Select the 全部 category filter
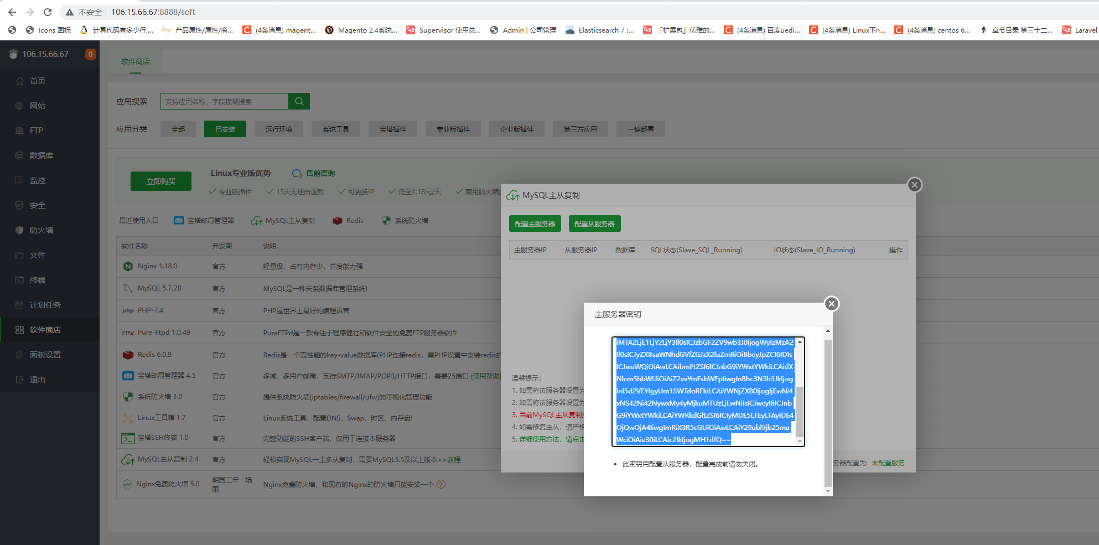Screen dimensions: 1099x545 click(178, 129)
